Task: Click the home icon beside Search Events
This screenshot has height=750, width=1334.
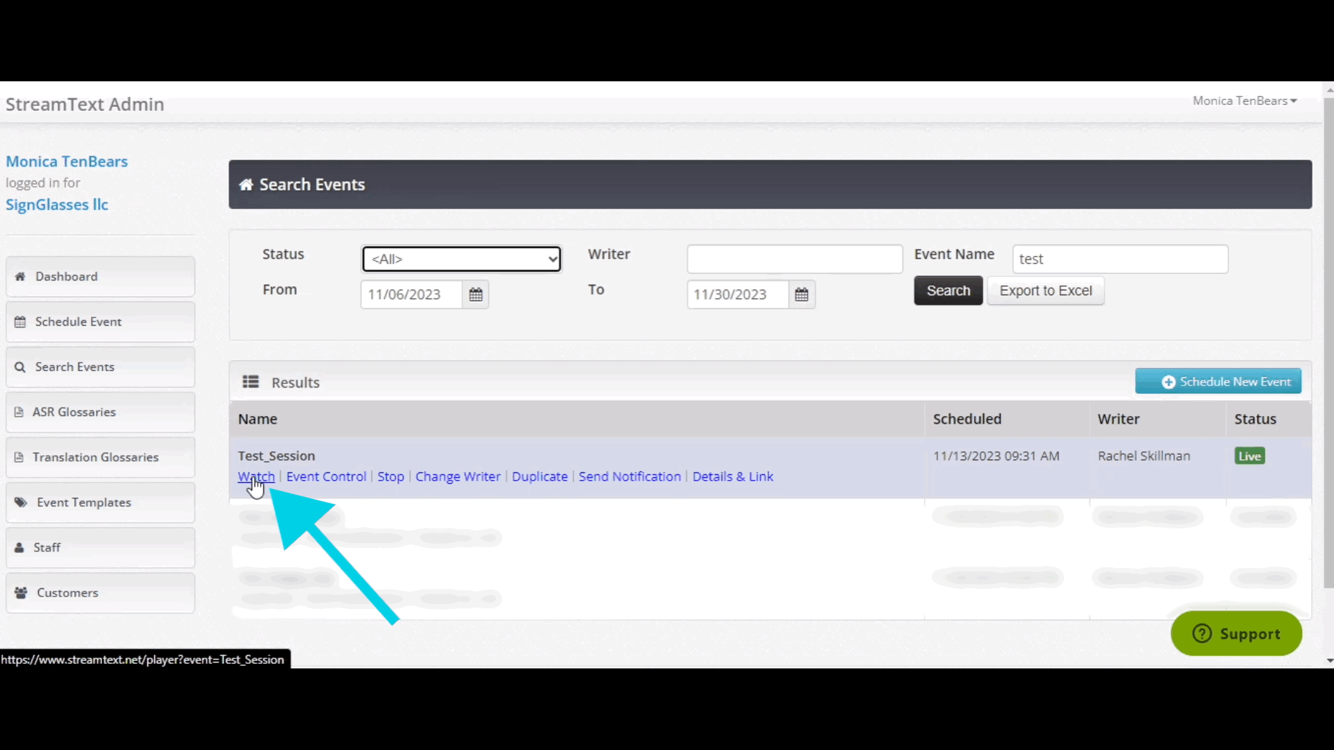Action: click(246, 185)
